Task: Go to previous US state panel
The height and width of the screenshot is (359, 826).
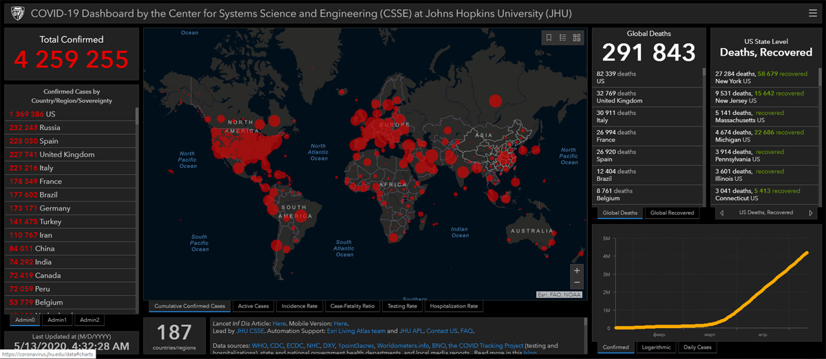Action: pos(721,213)
